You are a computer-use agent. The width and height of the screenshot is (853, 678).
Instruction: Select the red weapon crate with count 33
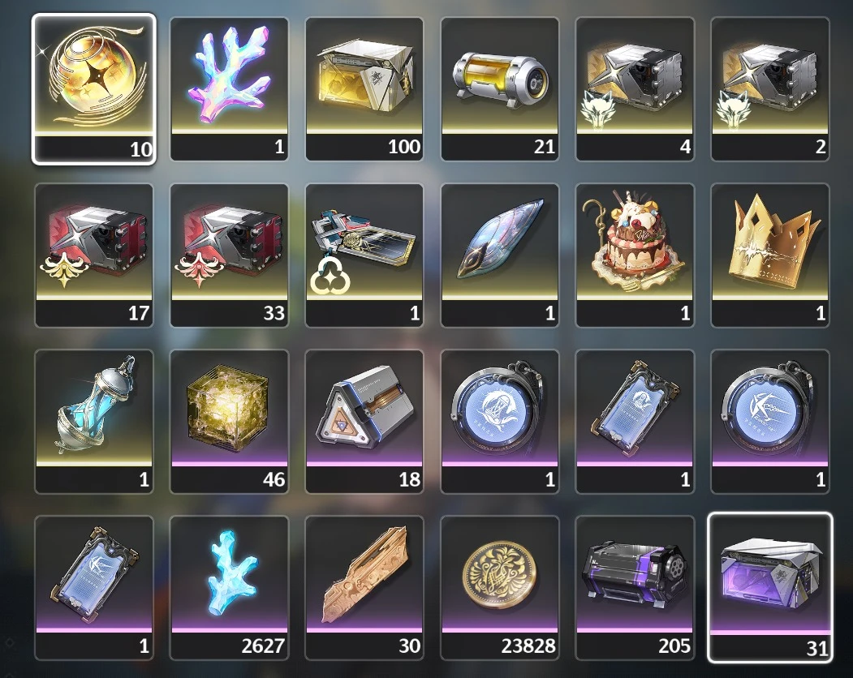pyautogui.click(x=230, y=255)
